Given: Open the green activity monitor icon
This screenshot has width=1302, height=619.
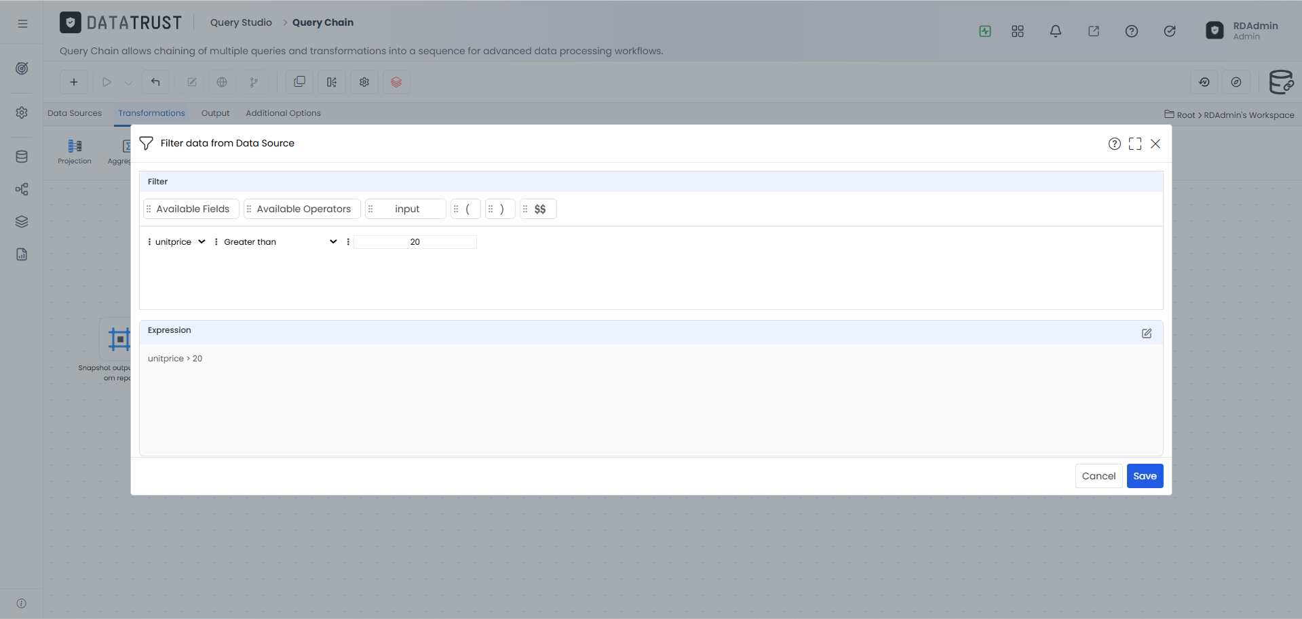Looking at the screenshot, I should [985, 31].
